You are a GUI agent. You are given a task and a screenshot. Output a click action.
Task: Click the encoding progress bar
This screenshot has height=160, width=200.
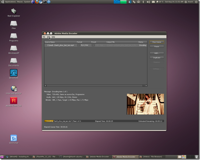pyautogui.click(x=104, y=121)
